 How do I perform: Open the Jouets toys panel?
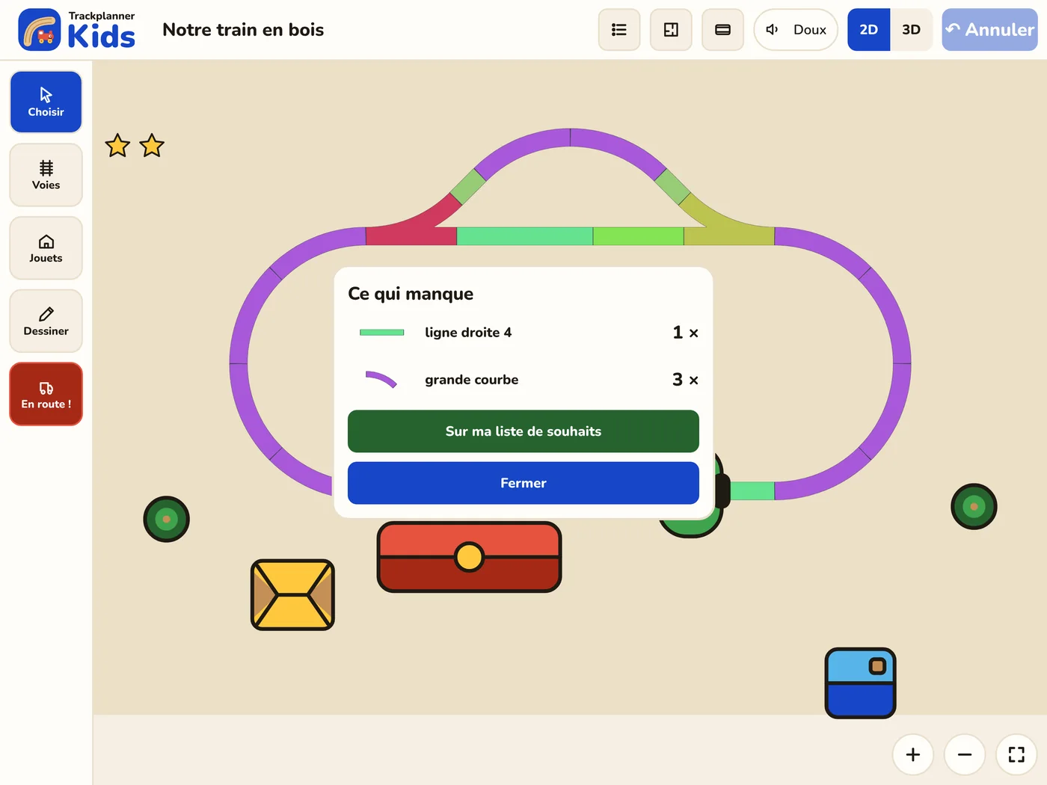click(46, 248)
